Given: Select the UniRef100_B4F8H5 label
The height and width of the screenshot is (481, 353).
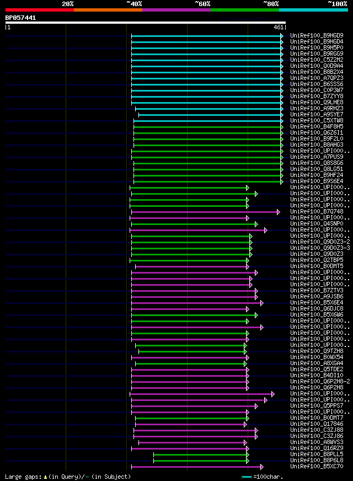Looking at the screenshot, I should coord(317,127).
